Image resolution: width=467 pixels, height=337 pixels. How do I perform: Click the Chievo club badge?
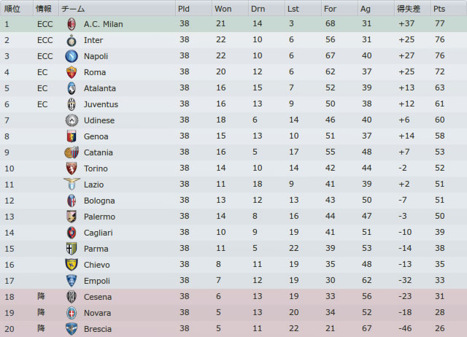(x=72, y=265)
